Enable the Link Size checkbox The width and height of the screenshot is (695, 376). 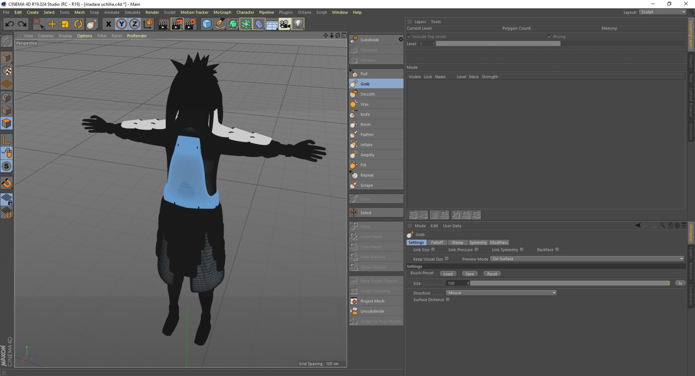click(433, 250)
